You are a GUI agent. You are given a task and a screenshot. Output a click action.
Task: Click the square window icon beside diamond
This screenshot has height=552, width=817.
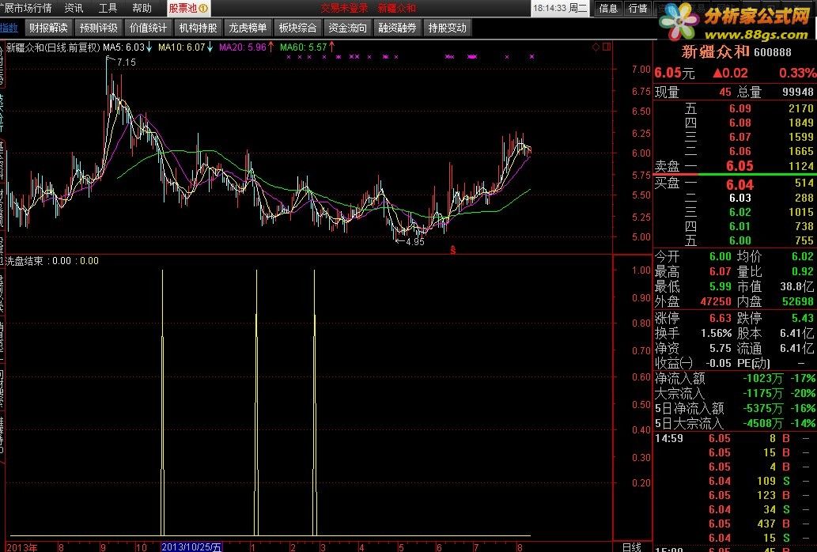(607, 47)
